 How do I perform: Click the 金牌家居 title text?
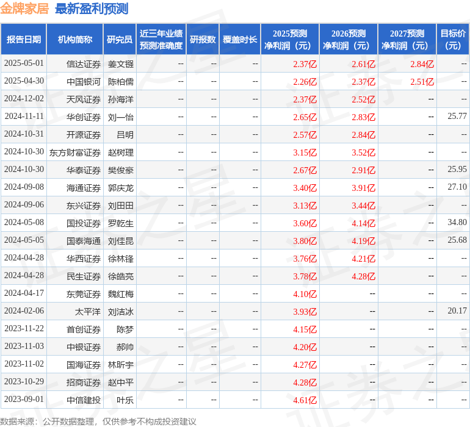click(24, 9)
